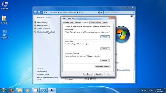This screenshot has height=93, width=166.
Task: Switch to the System Protection tab
Action: tap(96, 22)
